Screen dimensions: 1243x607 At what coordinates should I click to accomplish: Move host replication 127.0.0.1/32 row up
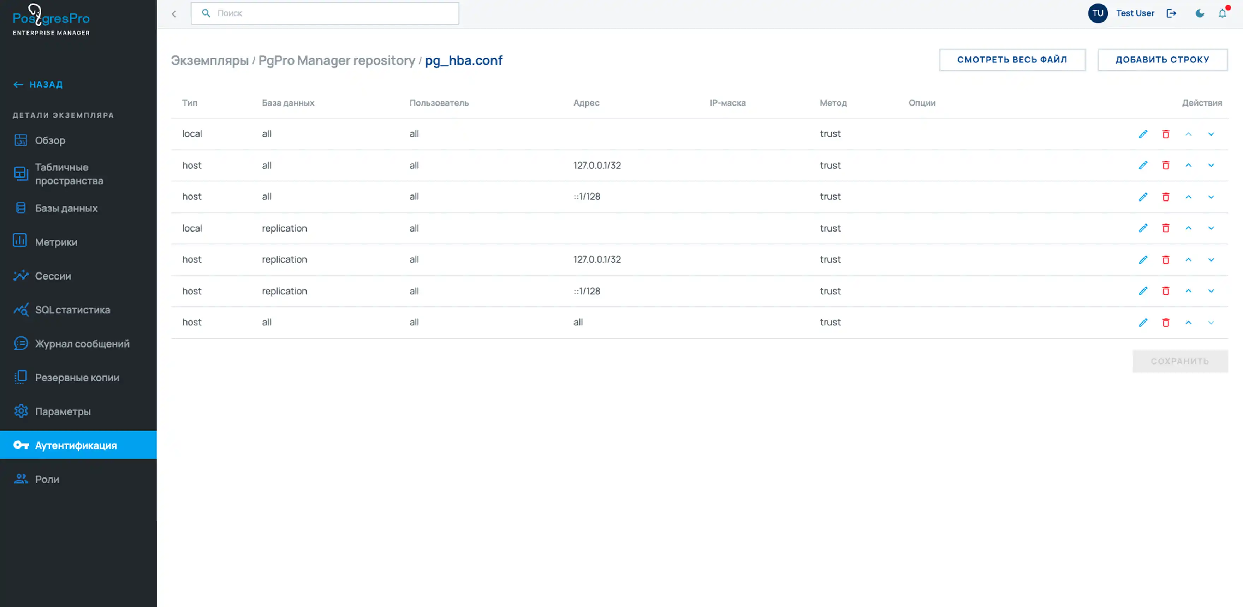[1188, 260]
